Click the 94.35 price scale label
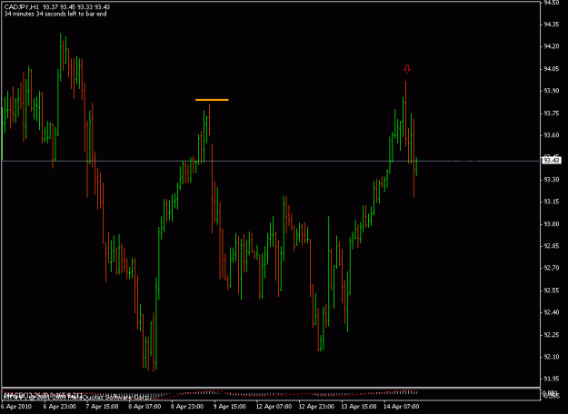Screen dimensions: 568x414 (550, 25)
